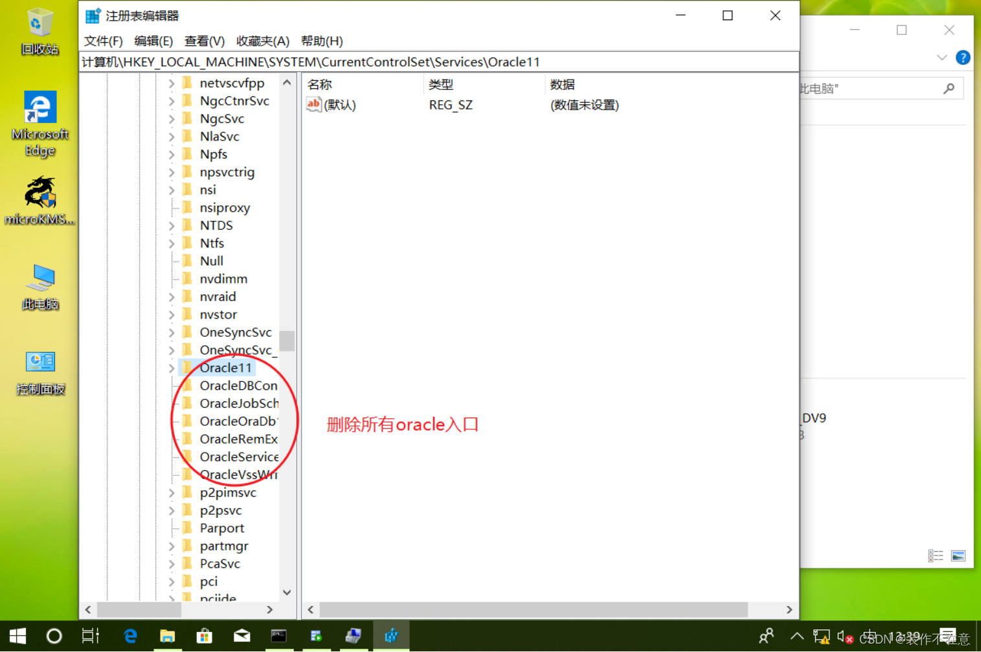Viewport: 981px width, 652px height.
Task: Open Microsoft Store from the taskbar
Action: 205,636
